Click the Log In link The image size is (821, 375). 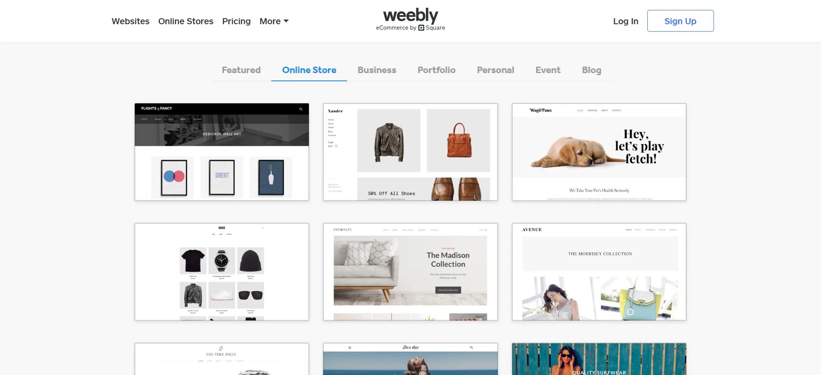(x=626, y=21)
